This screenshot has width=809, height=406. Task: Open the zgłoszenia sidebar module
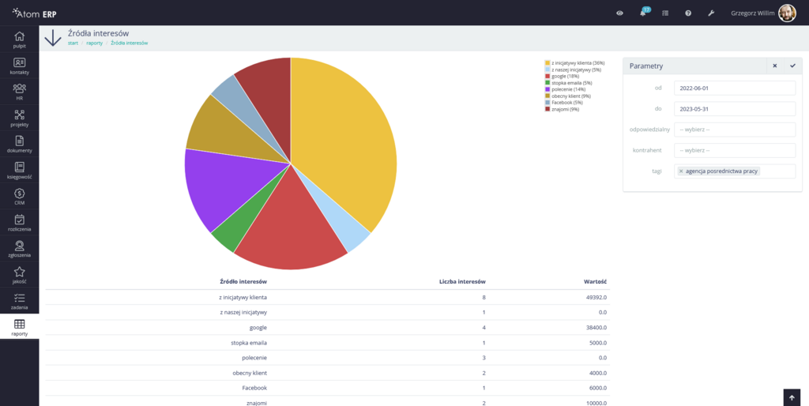[x=19, y=249]
